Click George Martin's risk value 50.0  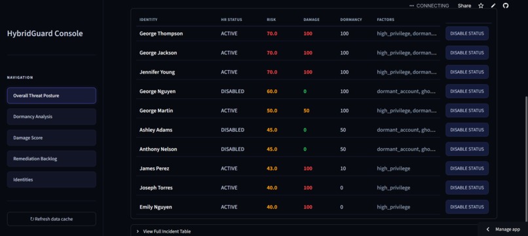pyautogui.click(x=272, y=111)
